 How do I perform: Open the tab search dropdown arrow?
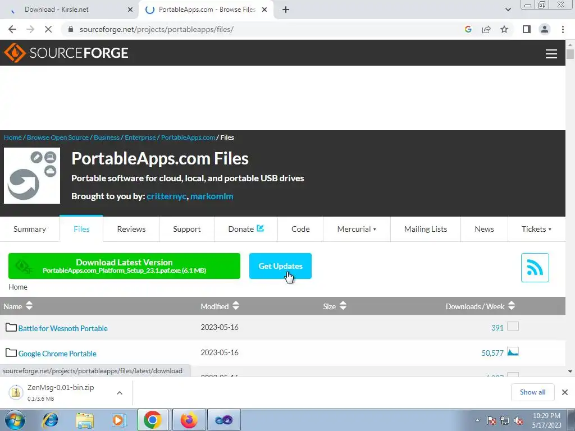pyautogui.click(x=508, y=10)
